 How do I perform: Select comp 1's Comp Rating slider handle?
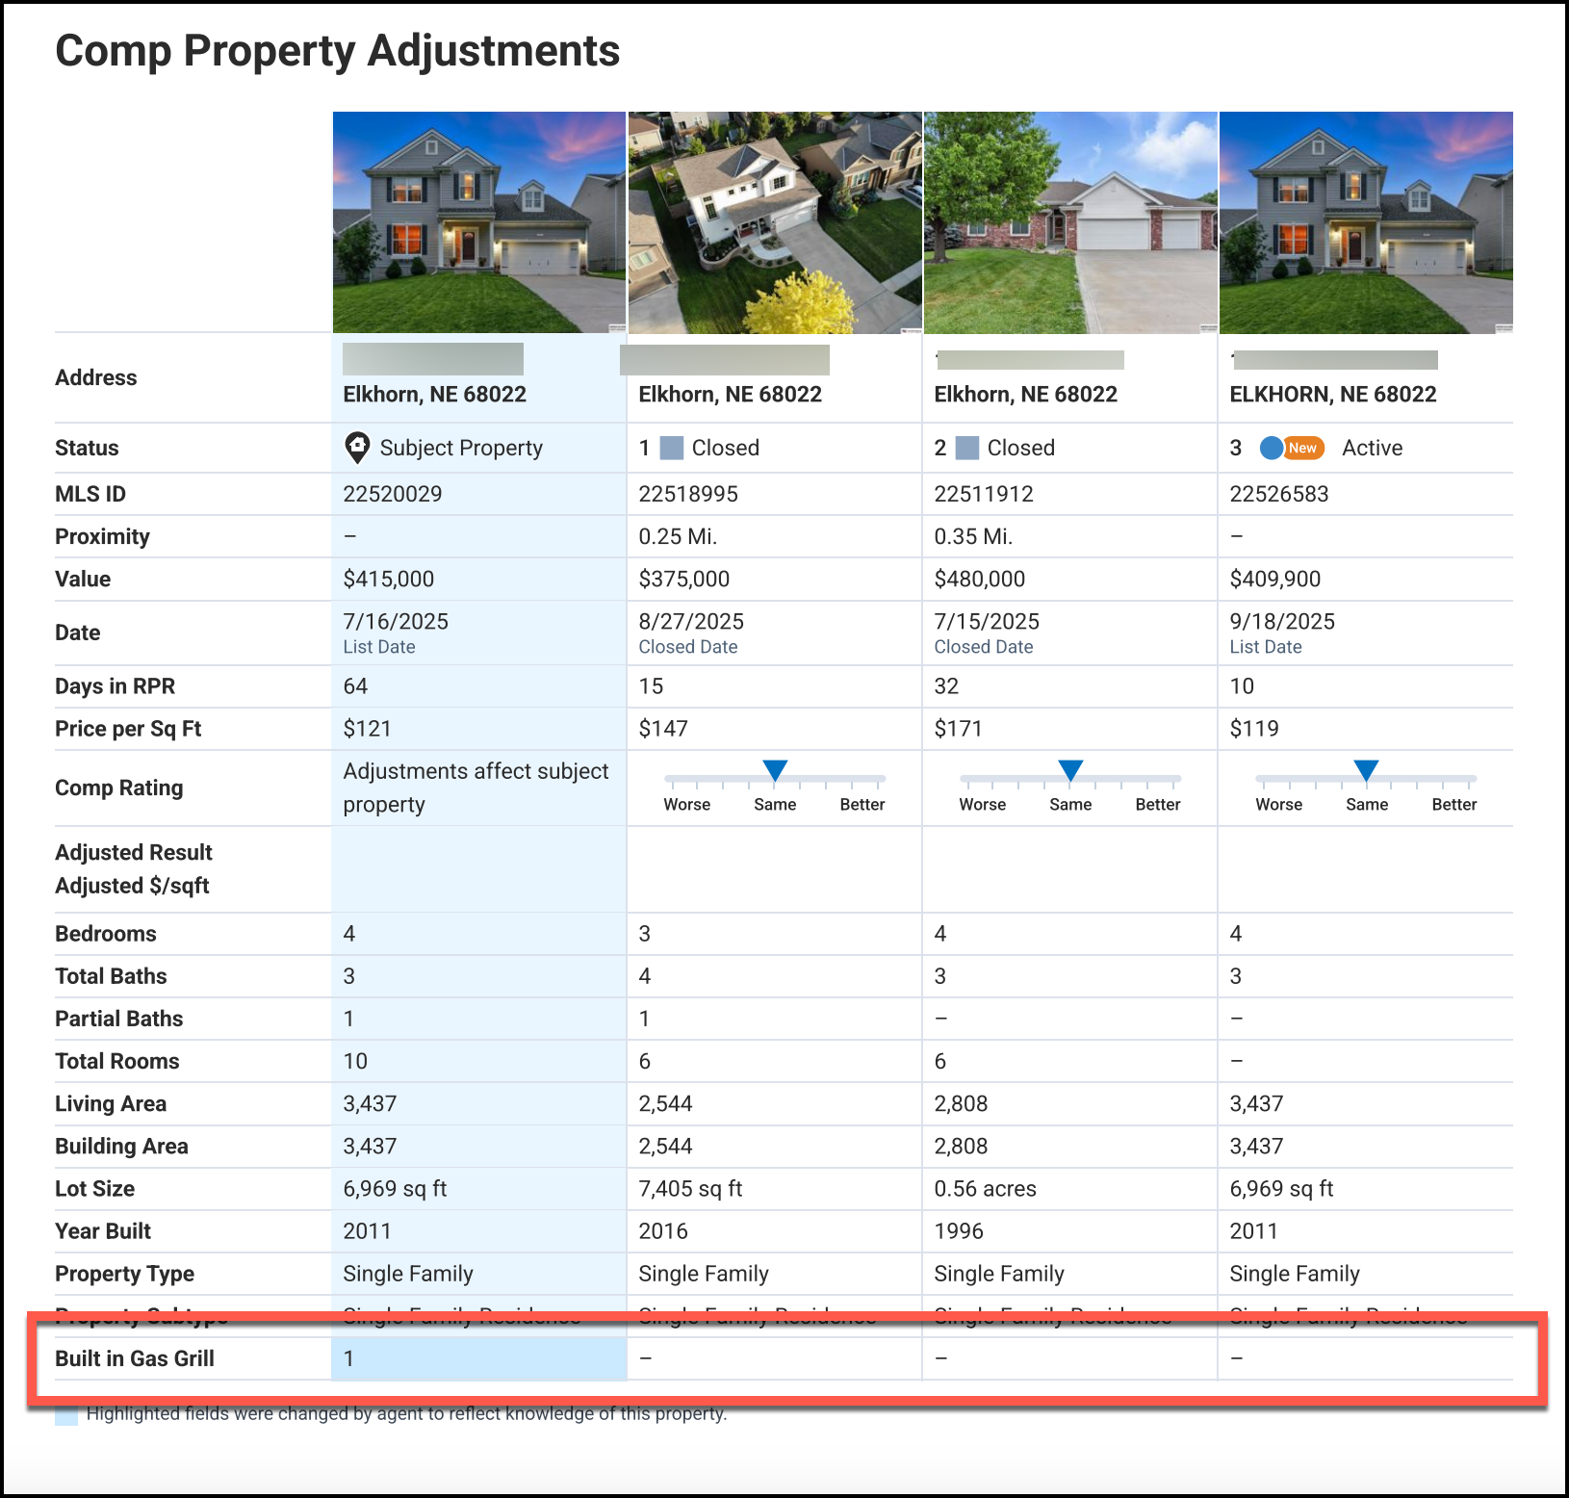click(775, 770)
